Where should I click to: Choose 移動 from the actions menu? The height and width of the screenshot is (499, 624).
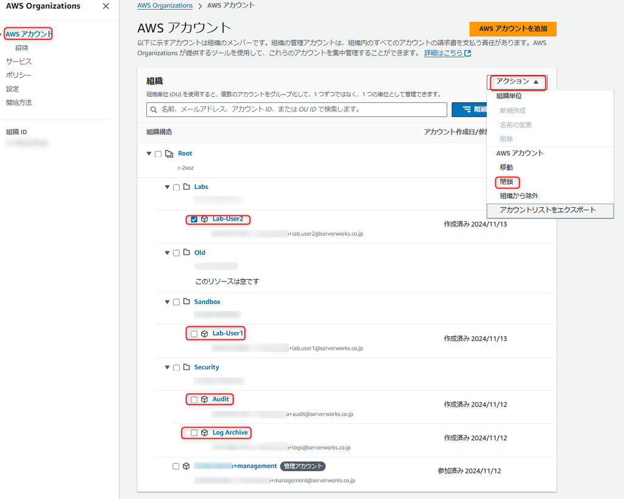pyautogui.click(x=506, y=167)
